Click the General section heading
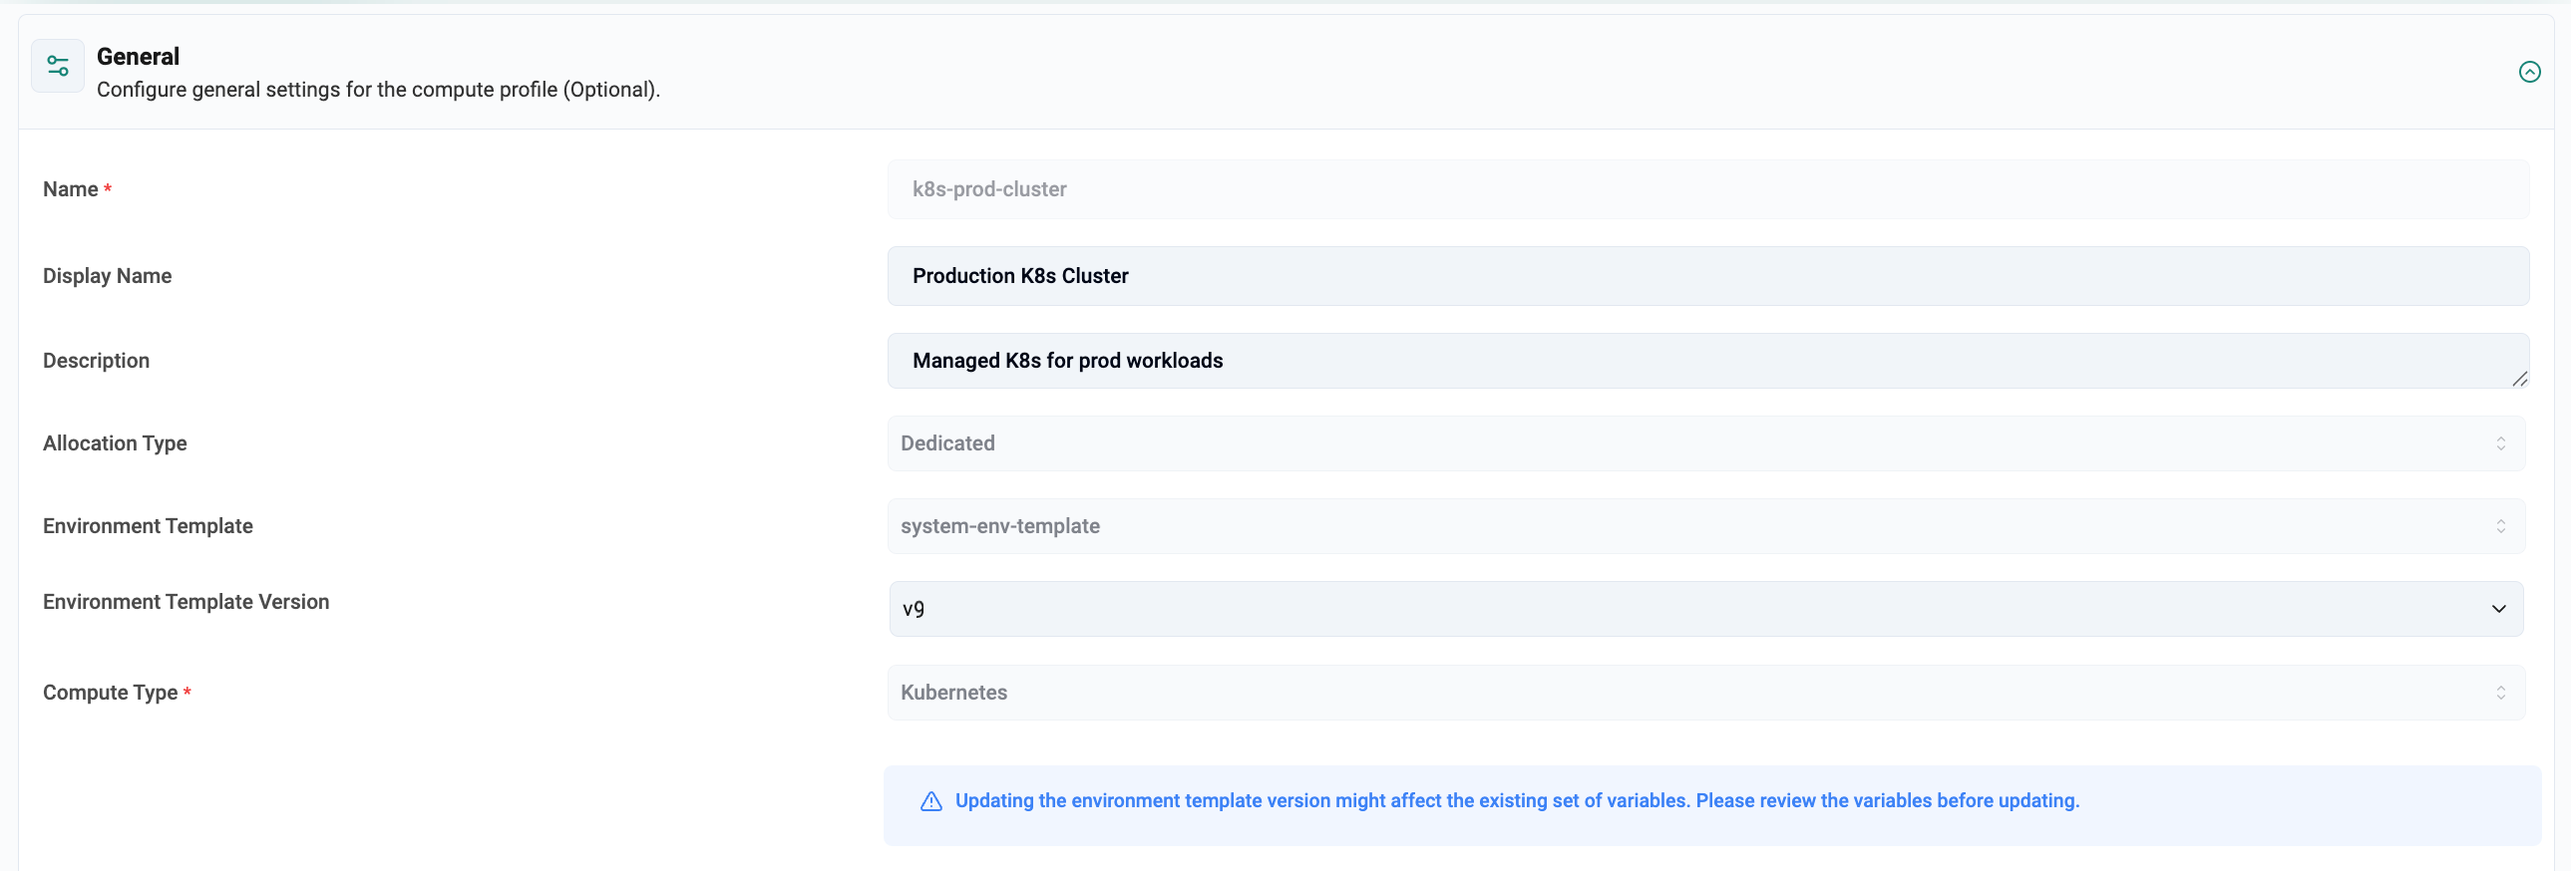The image size is (2571, 871). pos(138,57)
